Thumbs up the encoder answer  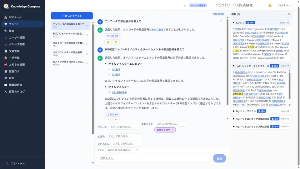[108, 42]
